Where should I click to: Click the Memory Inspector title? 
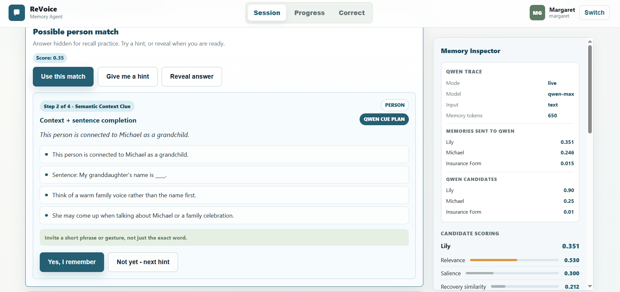point(471,51)
